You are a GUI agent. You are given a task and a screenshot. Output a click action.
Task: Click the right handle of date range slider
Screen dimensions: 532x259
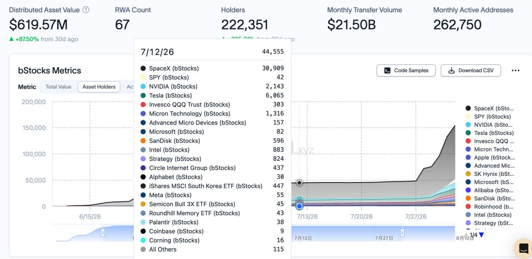(x=402, y=233)
